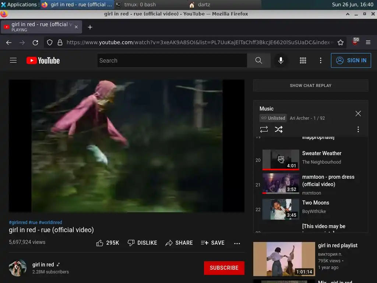Click the video player to pause
Viewport: 377px width, 283px height.
pyautogui.click(x=127, y=146)
